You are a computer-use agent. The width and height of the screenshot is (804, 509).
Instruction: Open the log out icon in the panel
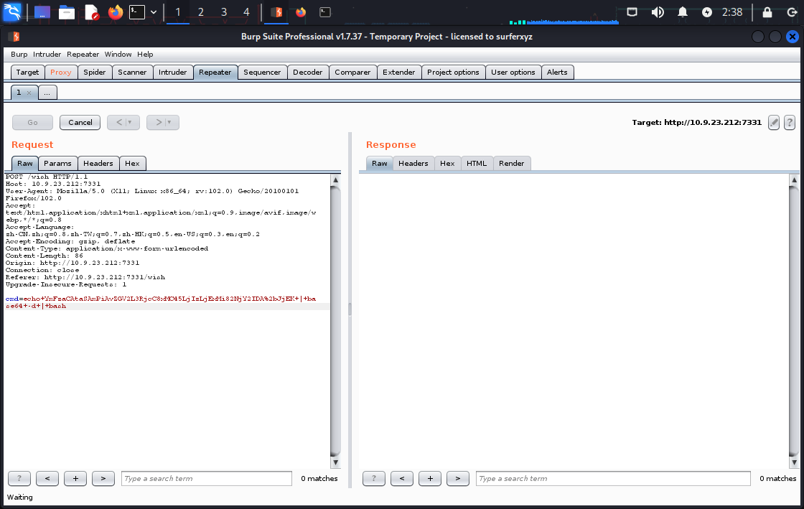click(x=793, y=12)
